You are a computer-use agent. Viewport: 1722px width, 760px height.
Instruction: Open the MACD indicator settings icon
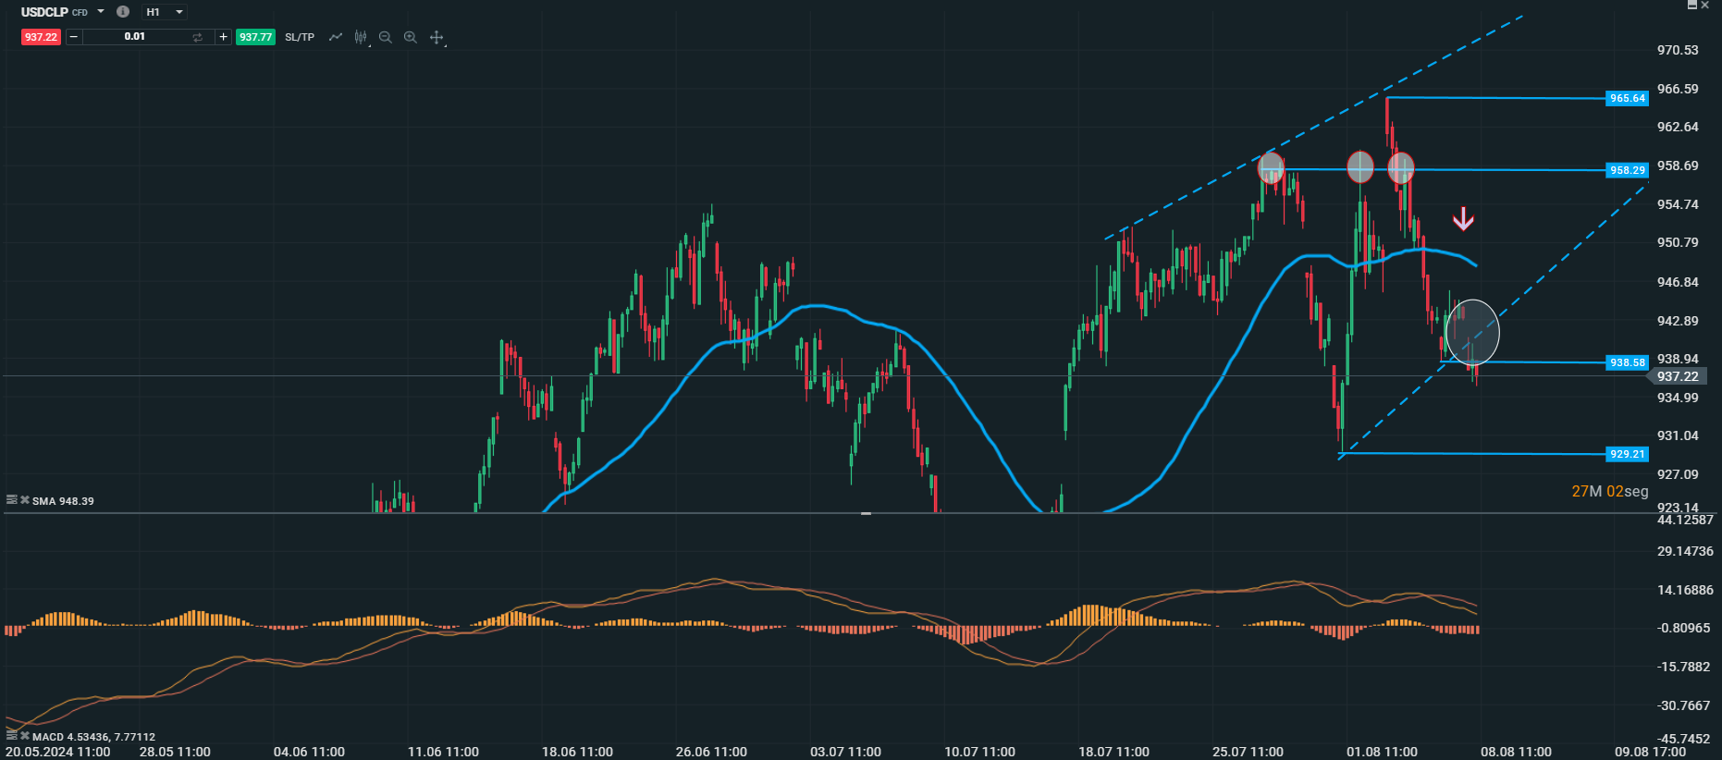tap(11, 736)
